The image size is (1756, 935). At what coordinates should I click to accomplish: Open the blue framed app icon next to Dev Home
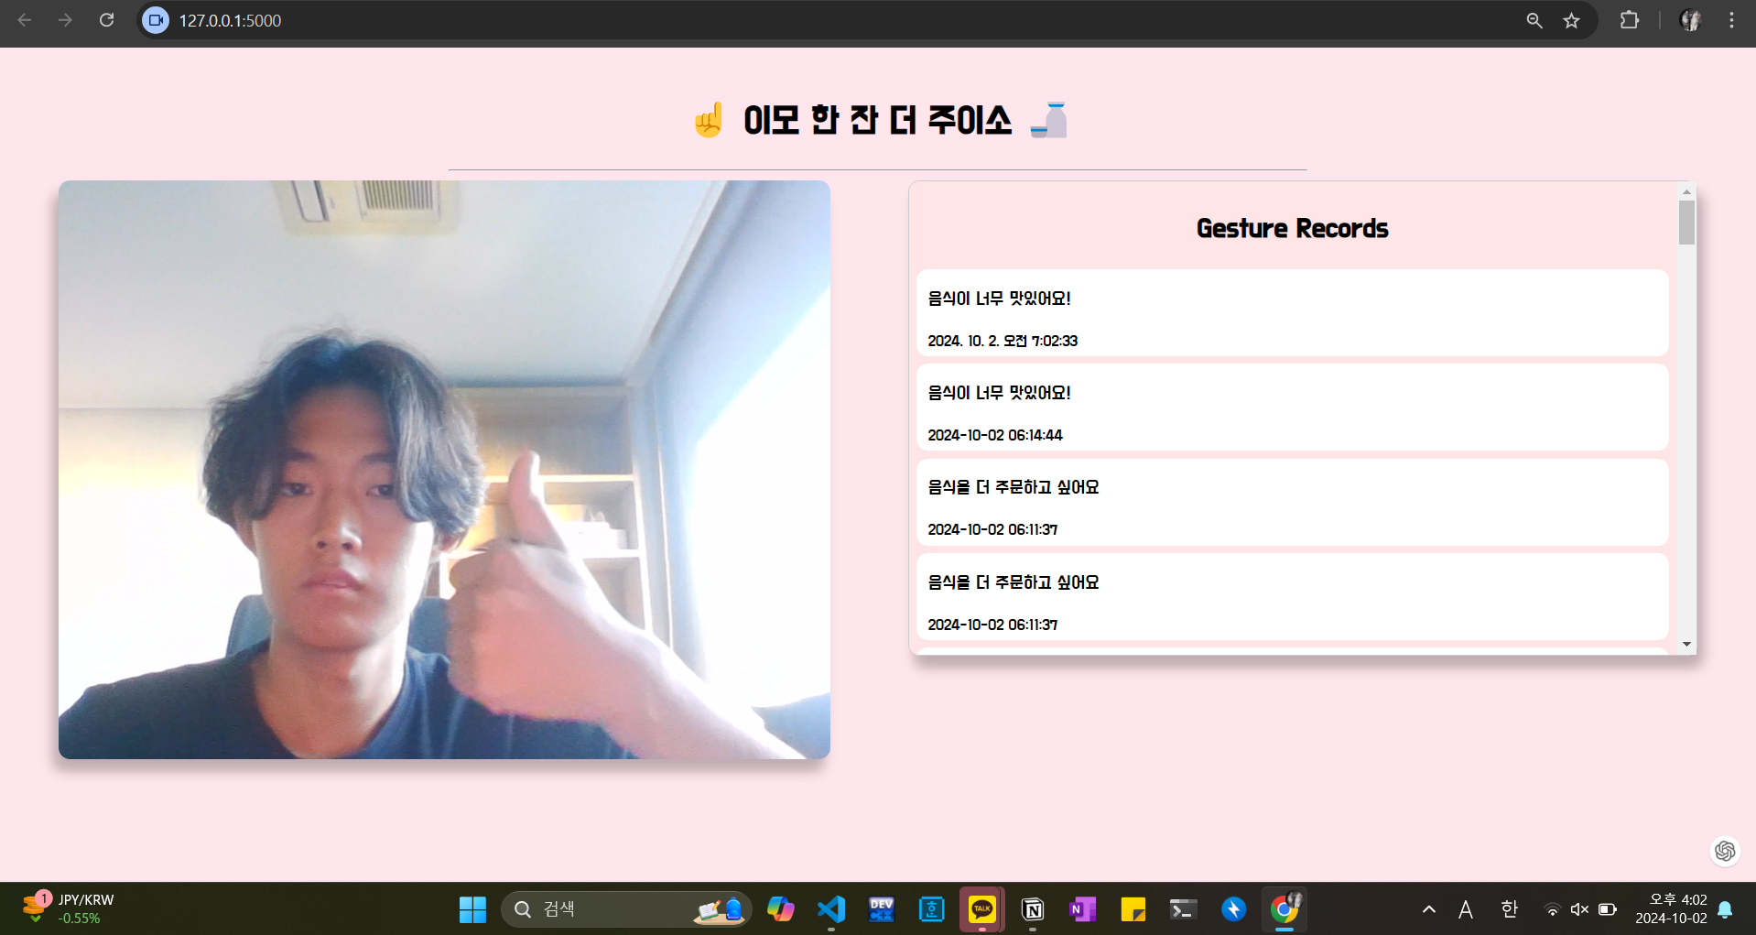(x=932, y=909)
